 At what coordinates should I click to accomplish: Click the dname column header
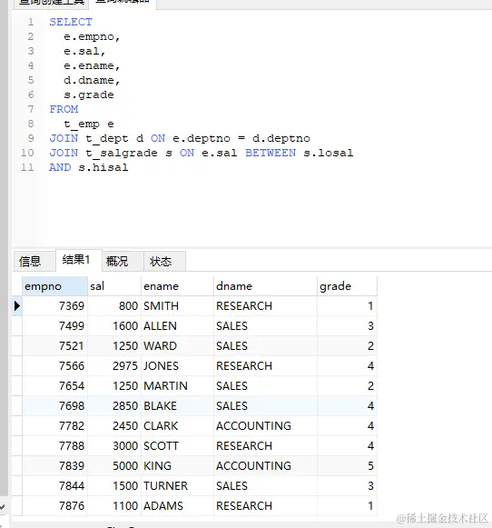pos(265,286)
